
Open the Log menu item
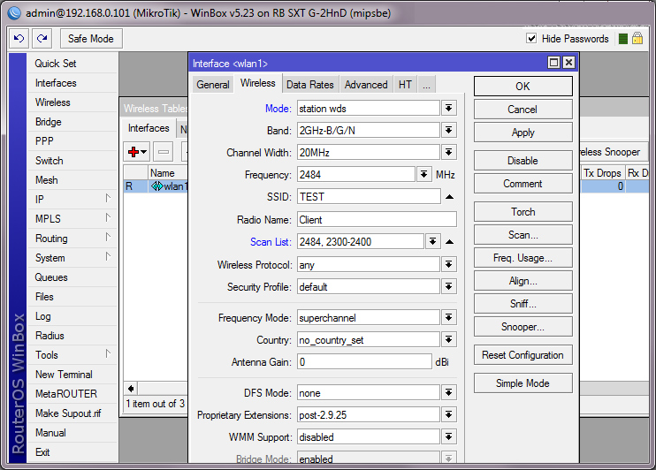[x=72, y=316]
